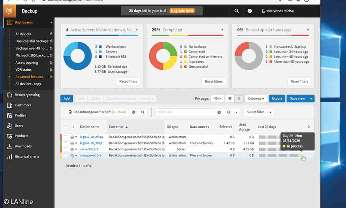Select Advanced features in sidebar
The height and width of the screenshot is (208, 346).
29,77
